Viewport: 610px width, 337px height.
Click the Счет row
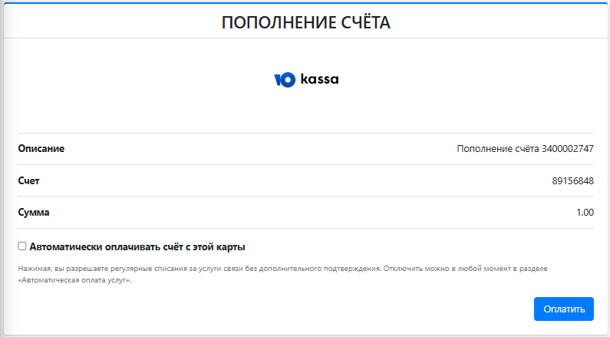click(306, 180)
